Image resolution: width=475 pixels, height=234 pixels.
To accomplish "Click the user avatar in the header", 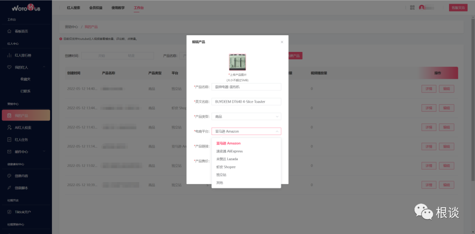I will coord(421,7).
